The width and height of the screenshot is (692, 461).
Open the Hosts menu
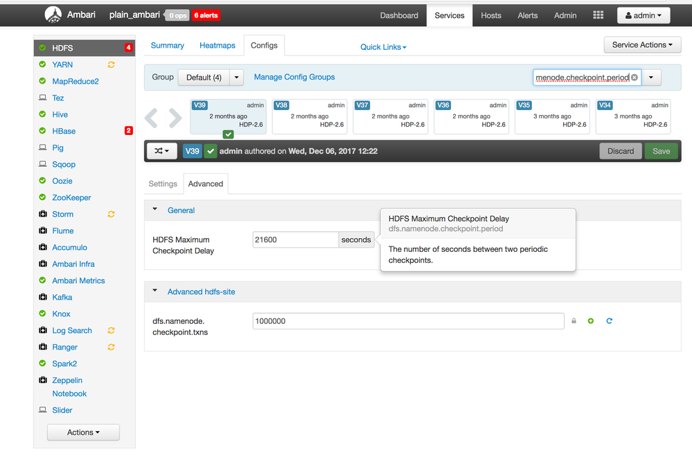[x=490, y=15]
